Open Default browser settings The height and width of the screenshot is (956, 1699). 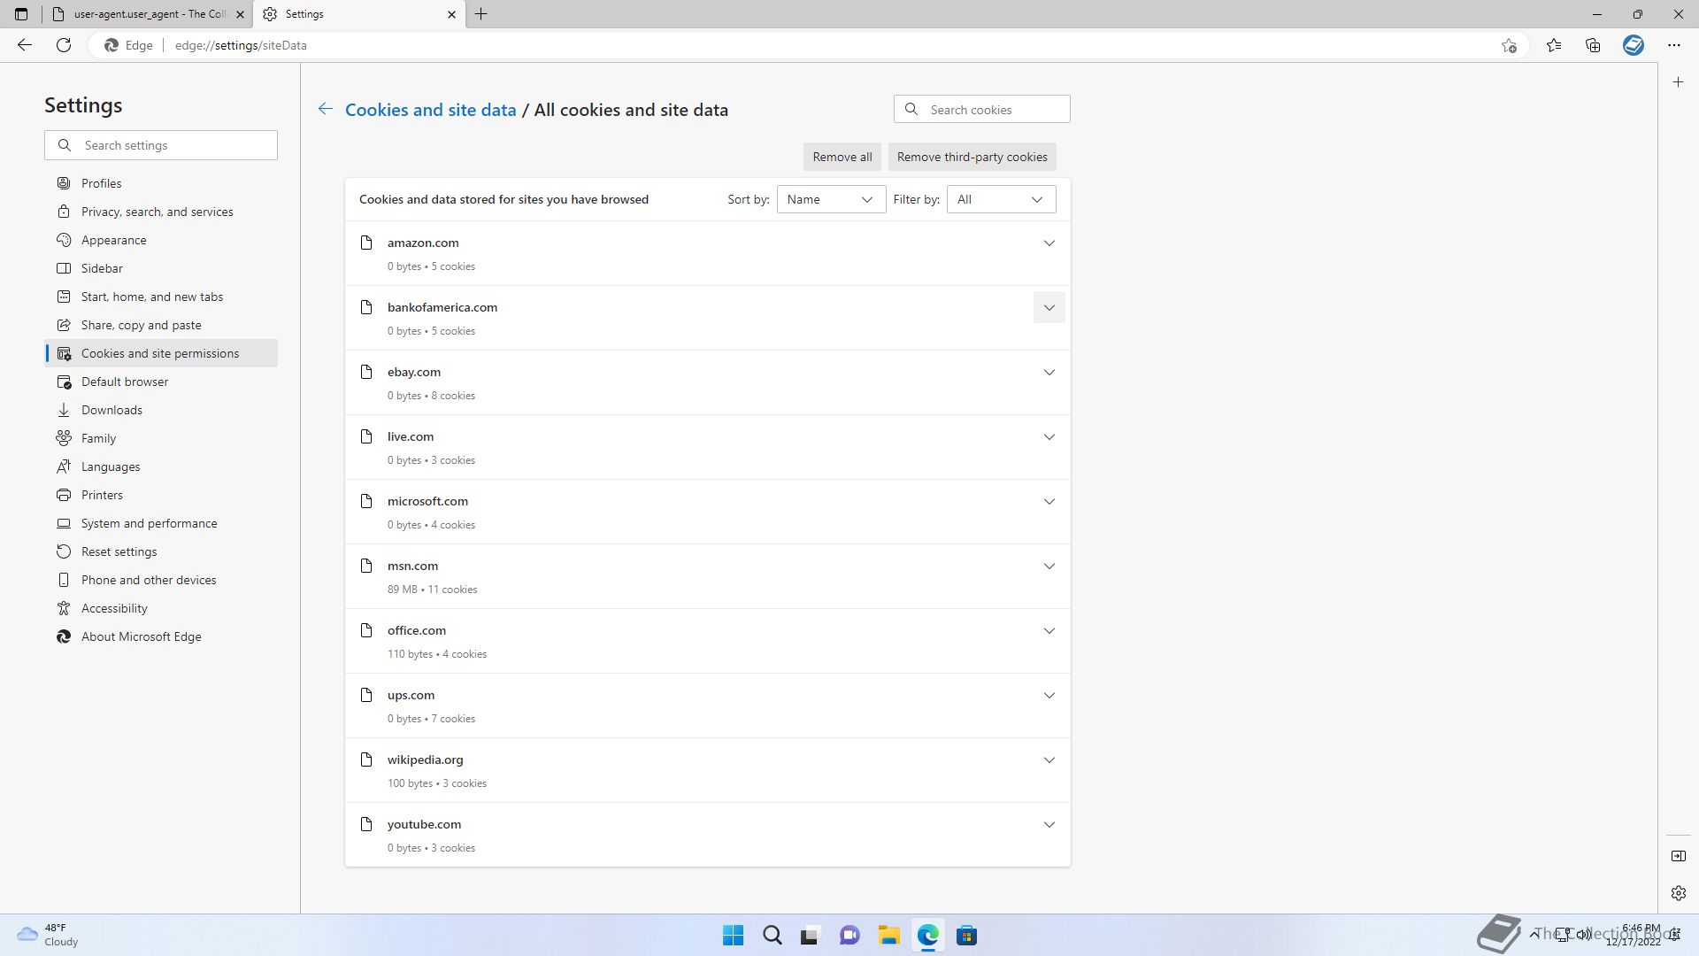click(161, 382)
